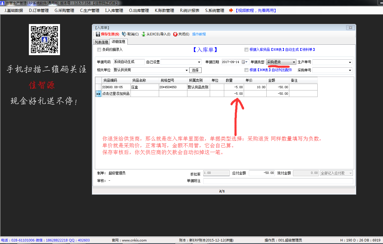Viewport: 383px width, 244px height.
Task: Open the 相关单位 supplier dropdown
Action: 187,70
